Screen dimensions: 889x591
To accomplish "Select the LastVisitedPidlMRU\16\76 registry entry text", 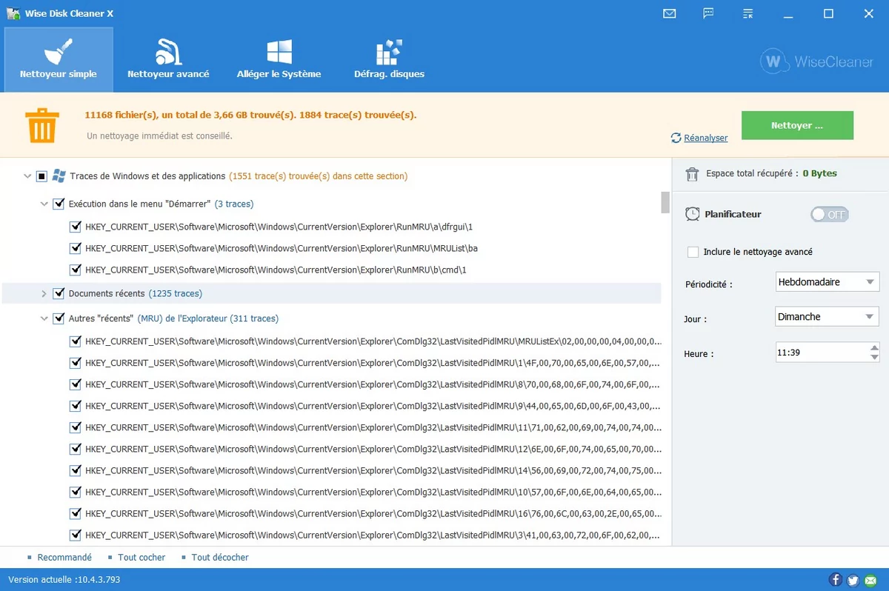I will coord(373,513).
